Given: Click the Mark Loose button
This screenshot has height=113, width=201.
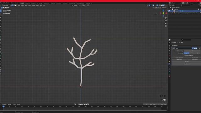Looking at the screenshot, I should [179, 60].
